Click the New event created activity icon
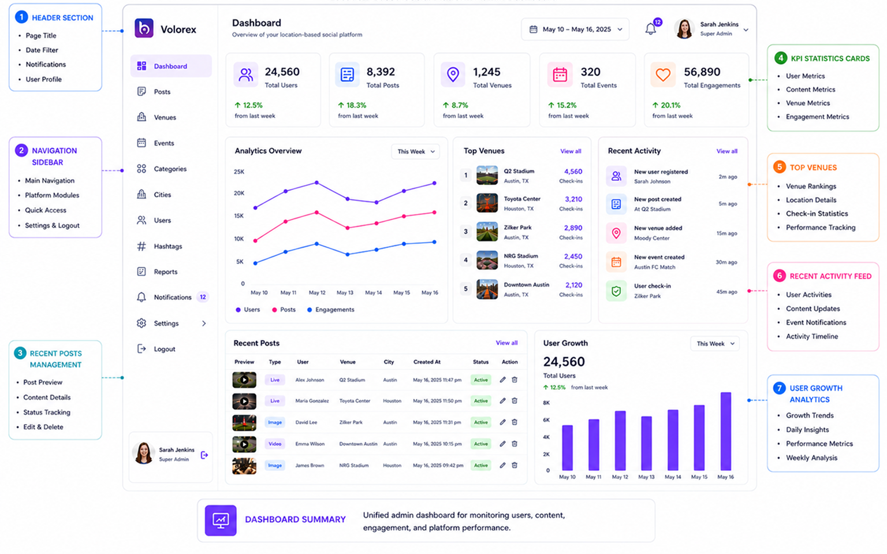The image size is (887, 554). (616, 262)
